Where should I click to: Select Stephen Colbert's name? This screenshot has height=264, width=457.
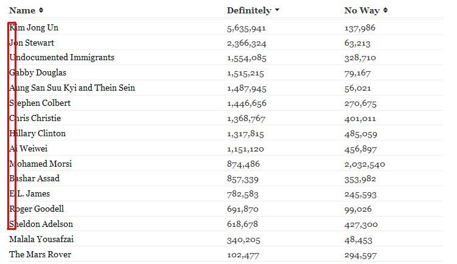[x=40, y=103]
